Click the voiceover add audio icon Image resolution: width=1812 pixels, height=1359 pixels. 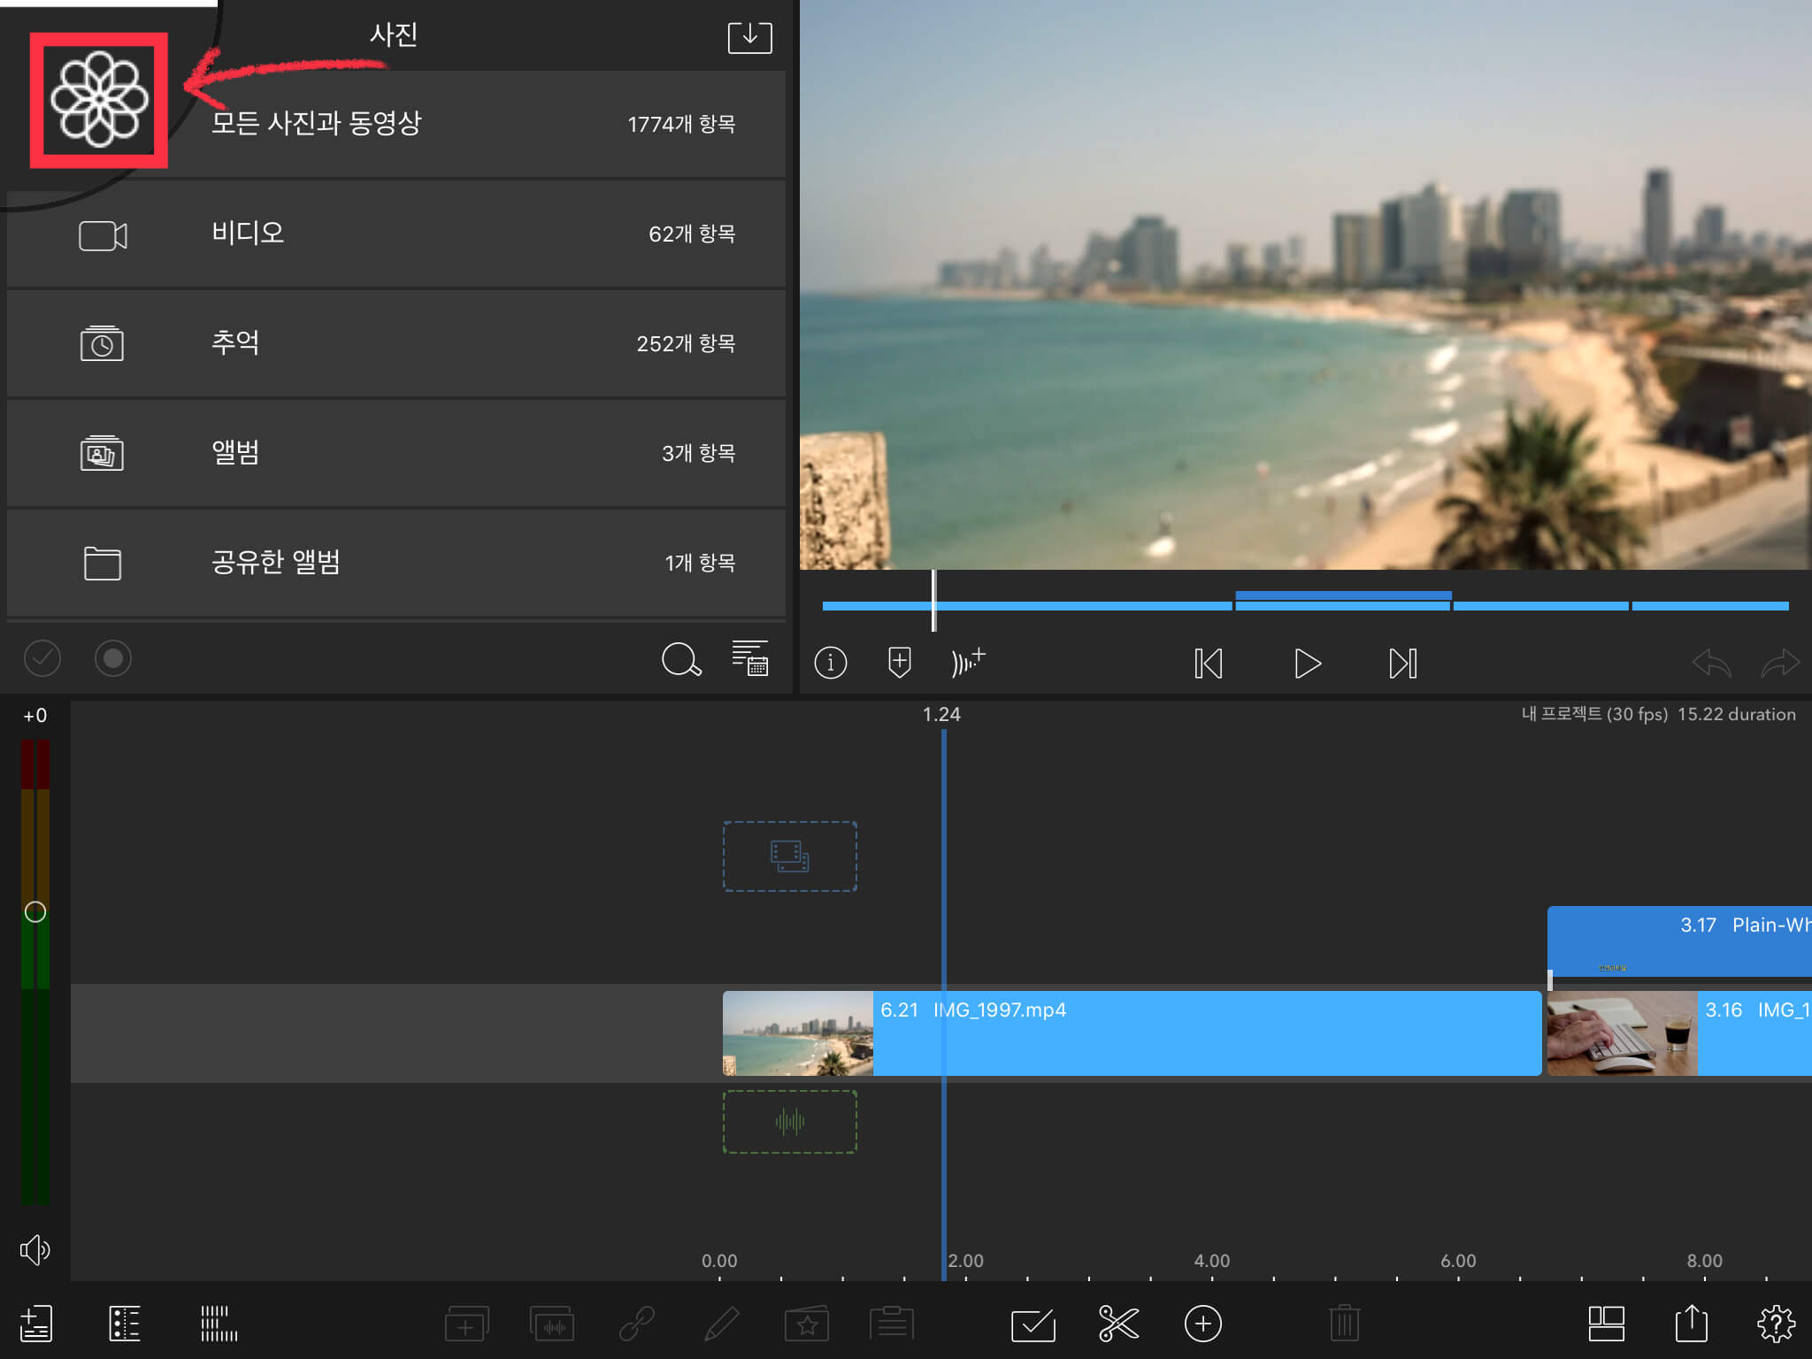point(967,662)
